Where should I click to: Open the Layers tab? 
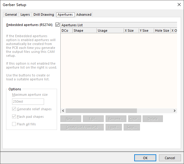pos(25,14)
